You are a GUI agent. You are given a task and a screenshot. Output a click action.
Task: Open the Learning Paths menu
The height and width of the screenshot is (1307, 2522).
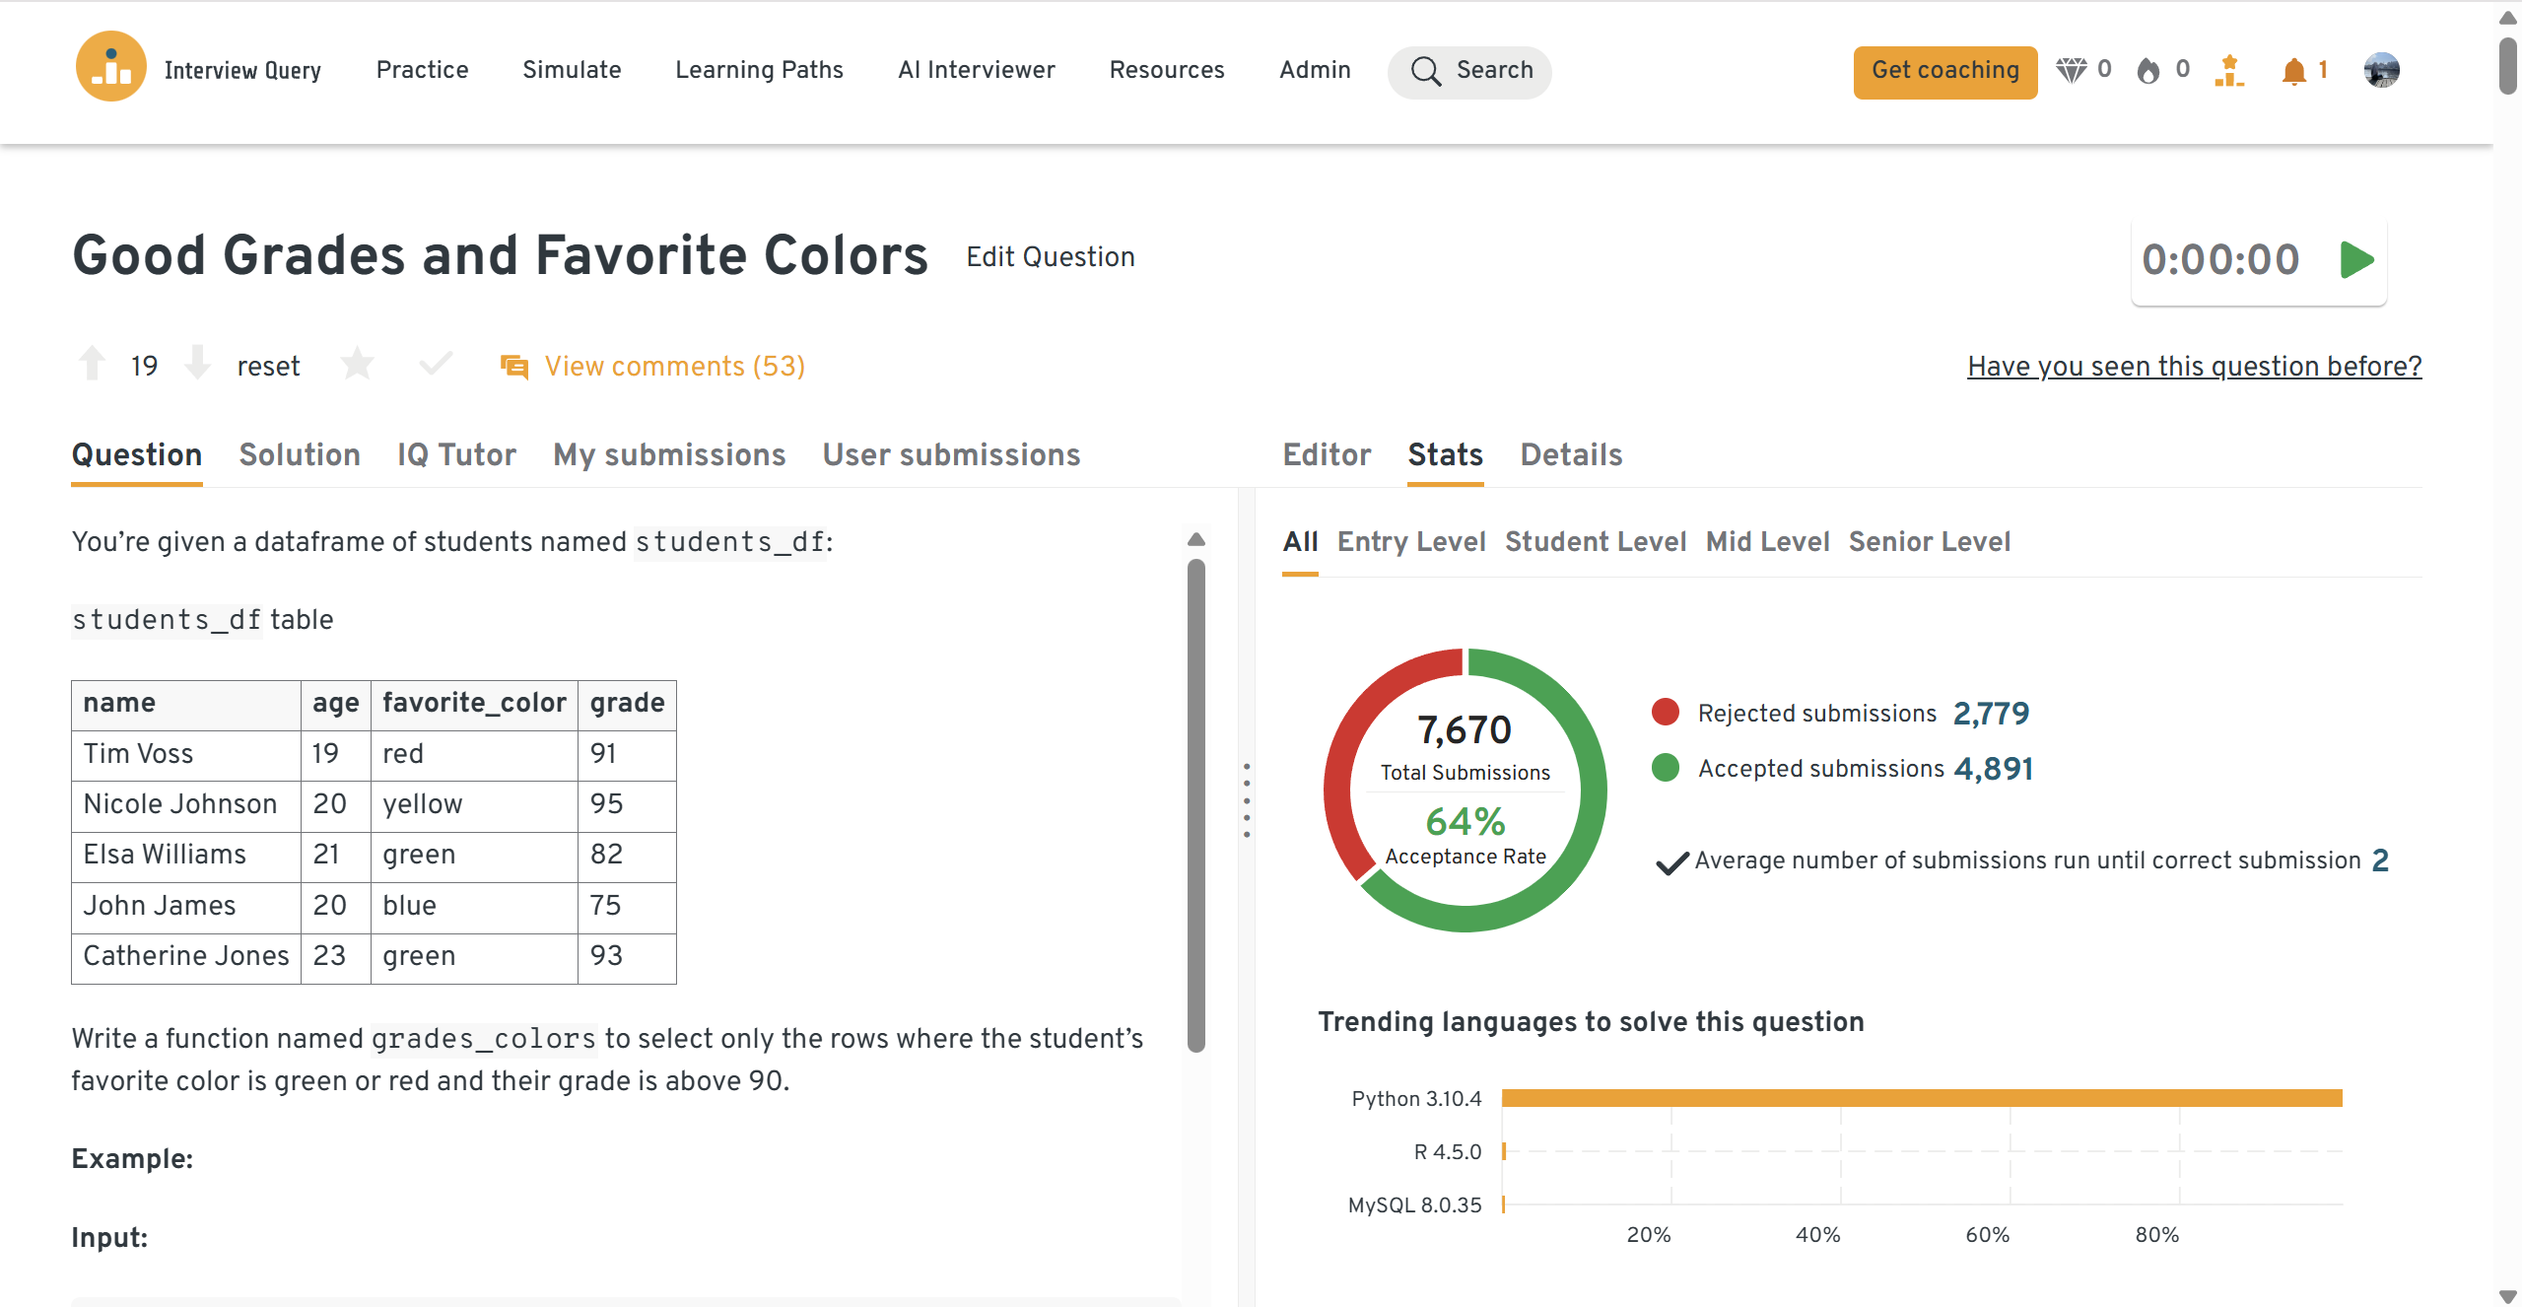[758, 70]
